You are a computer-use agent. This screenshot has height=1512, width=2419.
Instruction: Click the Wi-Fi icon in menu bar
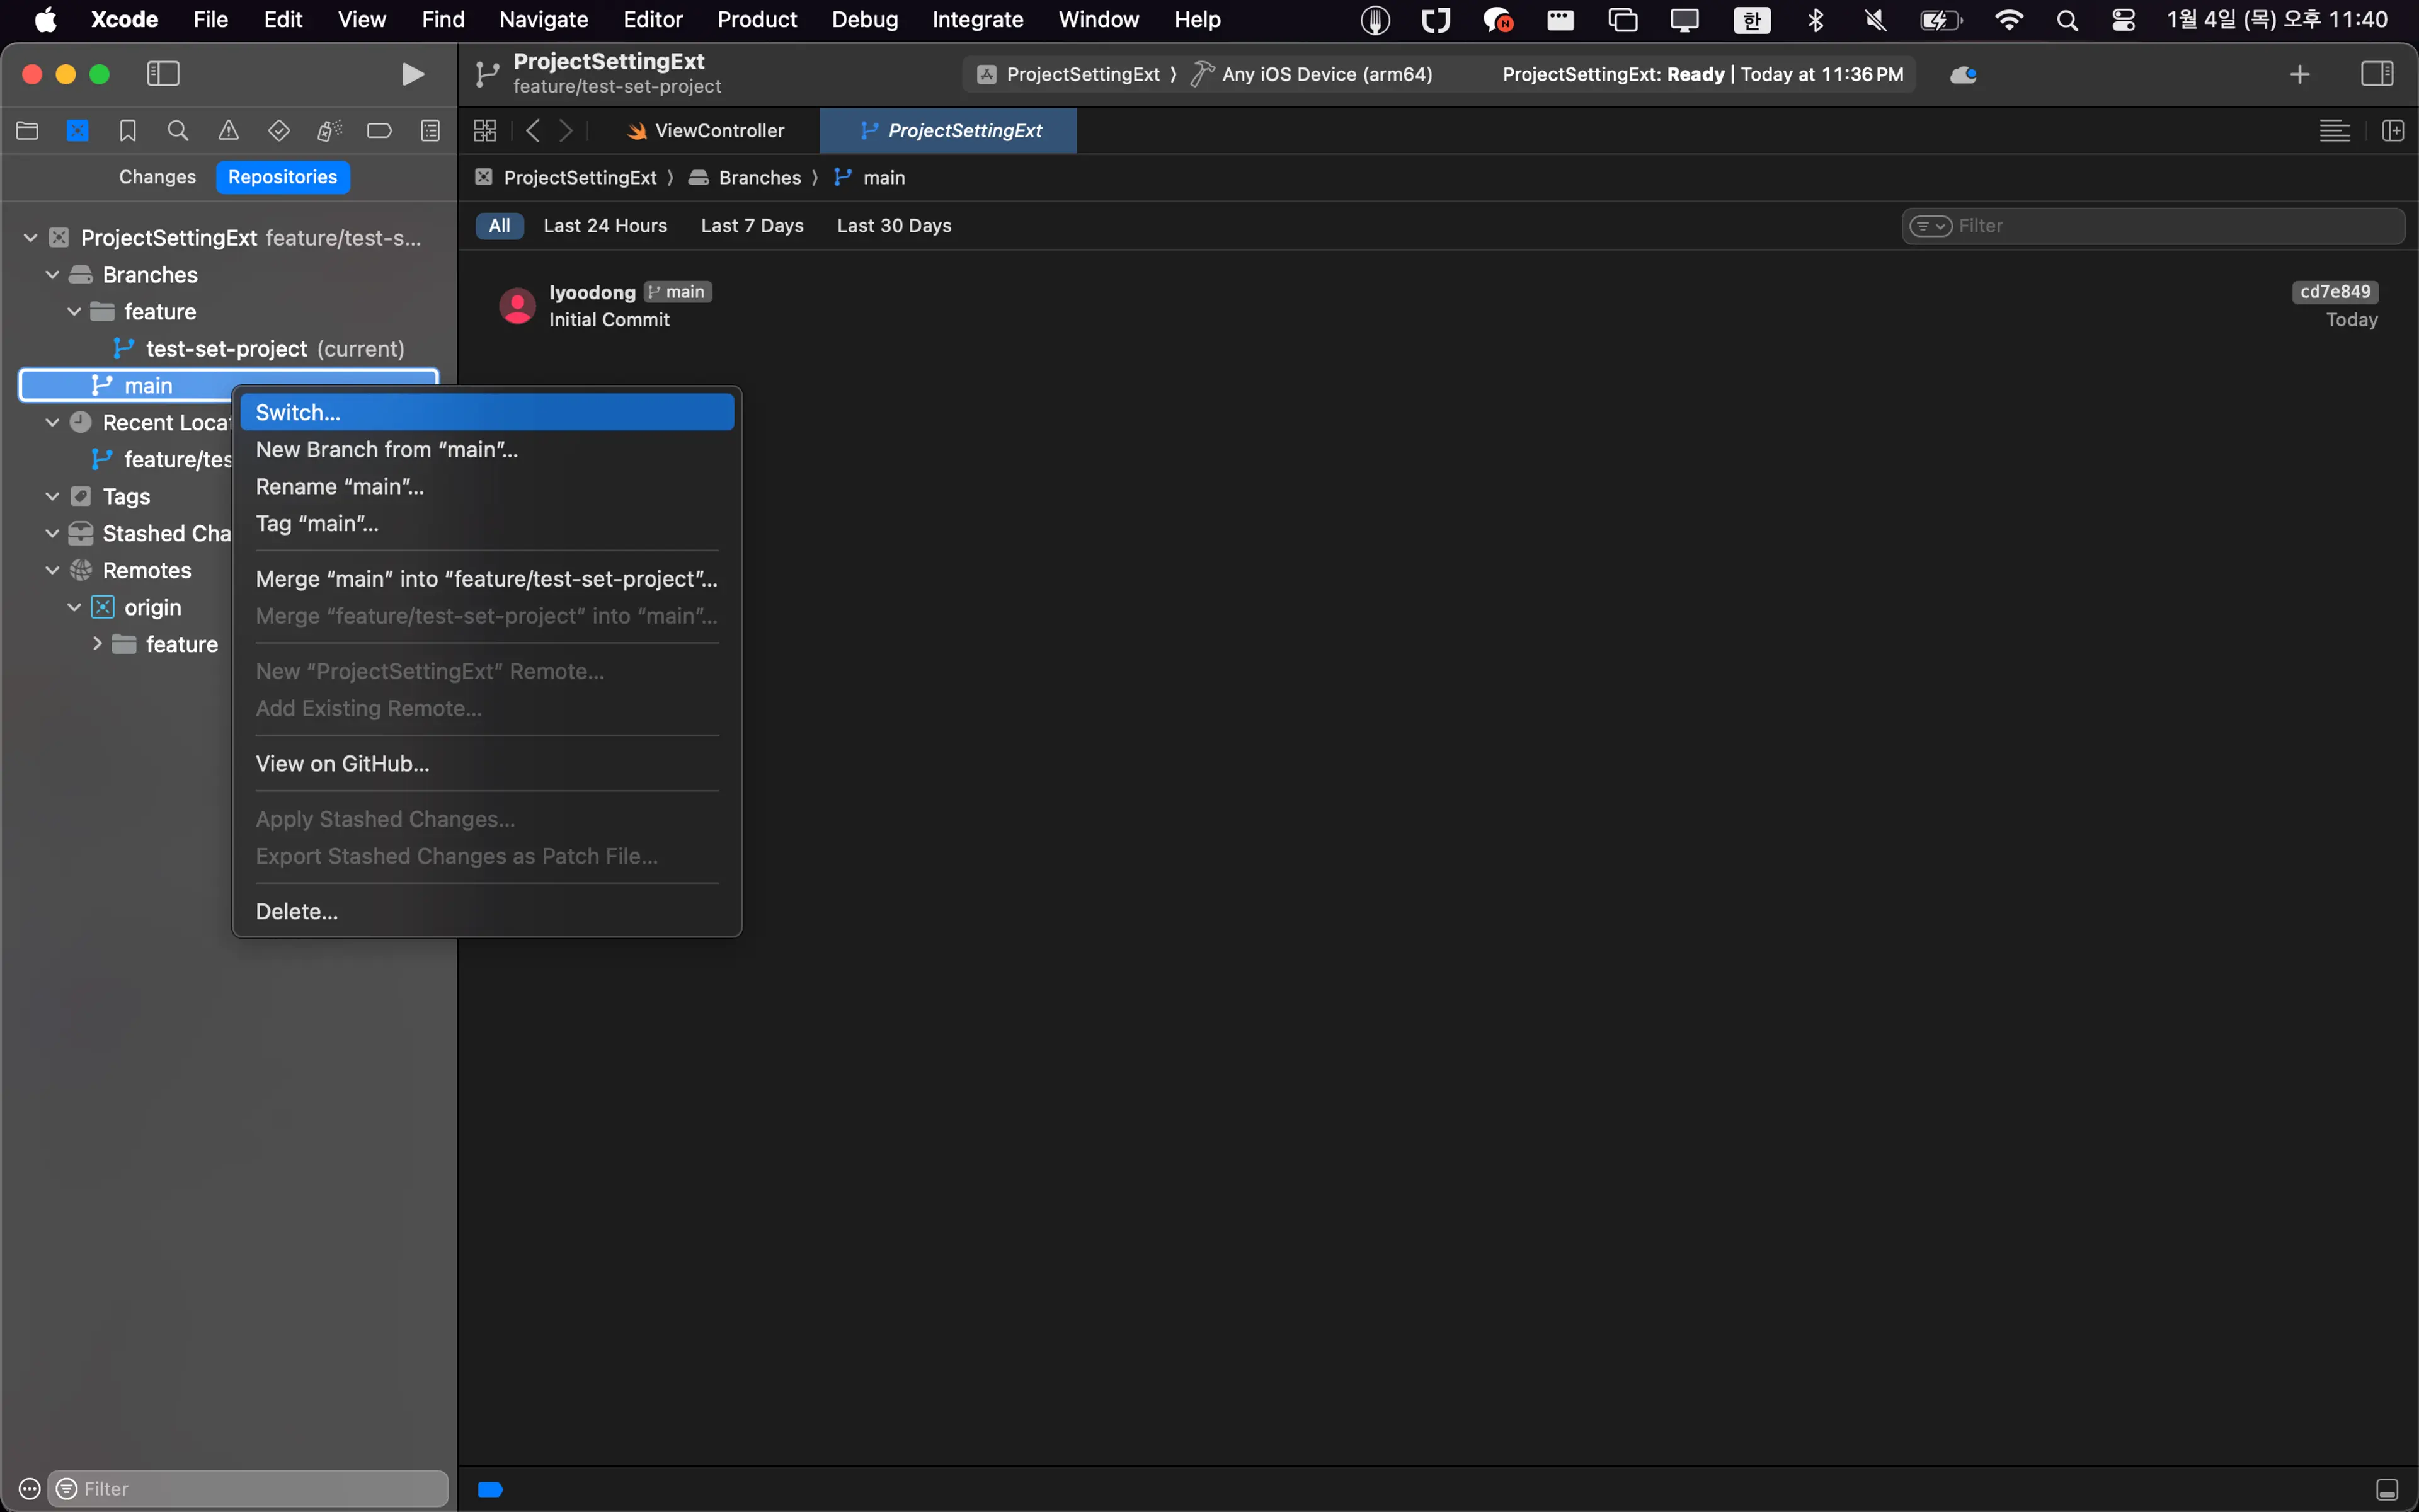point(2008,20)
